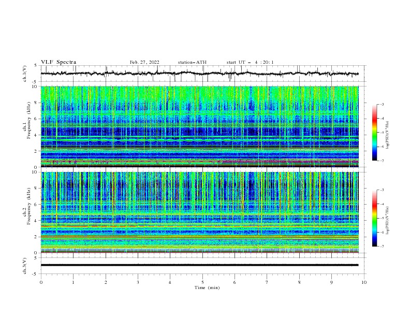The image size is (410, 317).
Task: Click the ch.3 flat waveform trace
Action: coord(199,265)
